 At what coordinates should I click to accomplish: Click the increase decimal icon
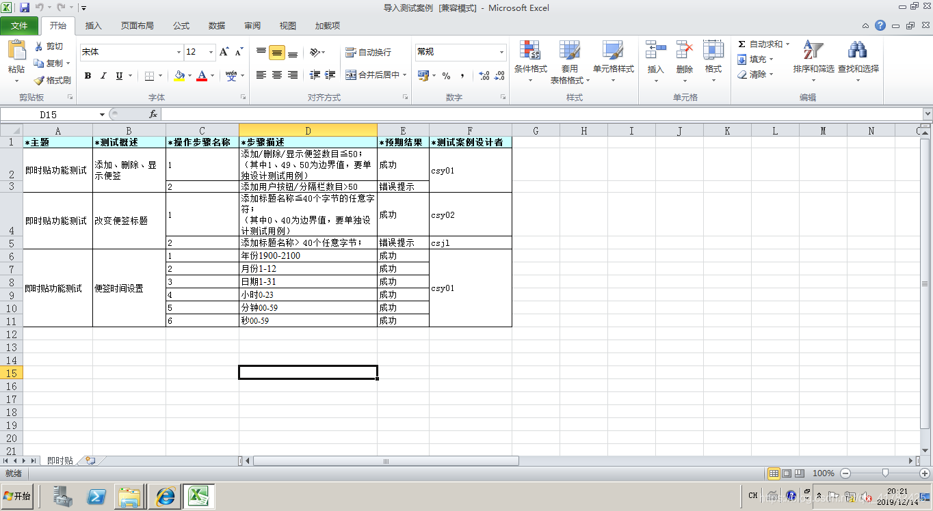(484, 76)
